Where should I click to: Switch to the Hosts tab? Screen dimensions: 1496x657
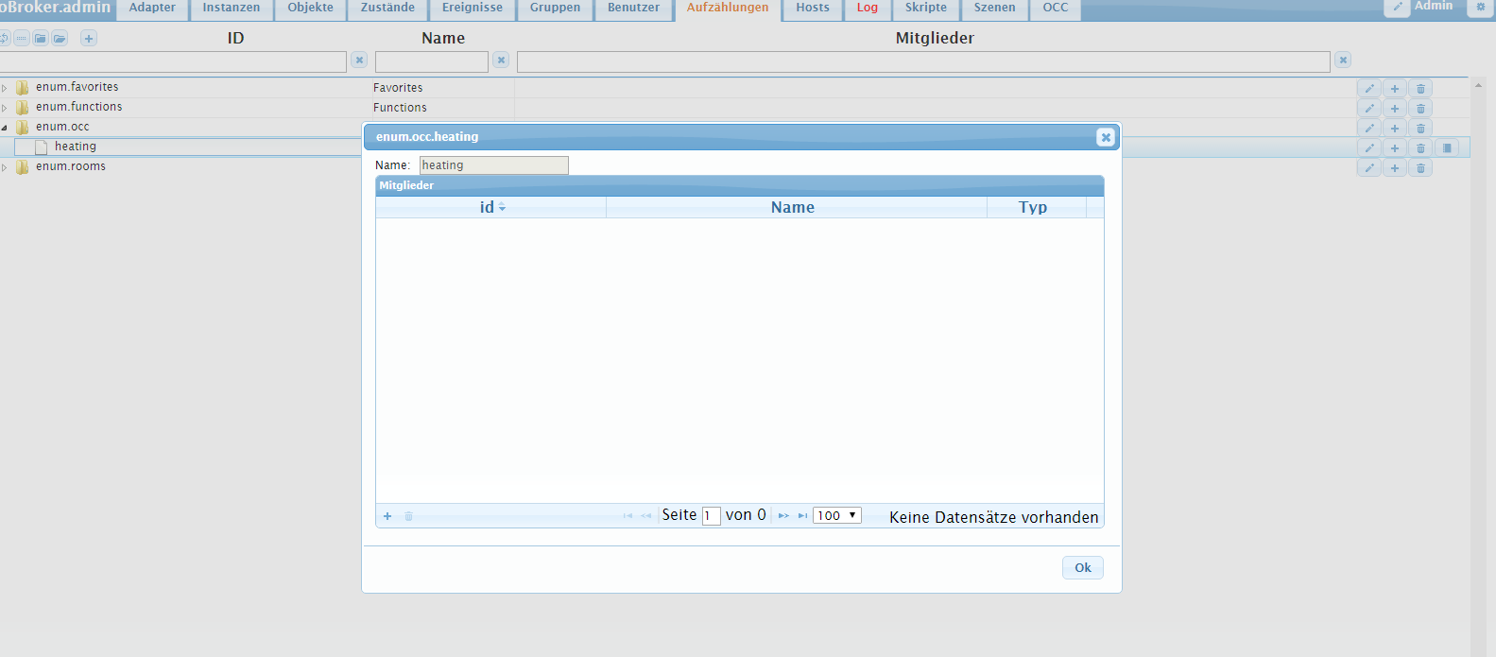pyautogui.click(x=813, y=9)
